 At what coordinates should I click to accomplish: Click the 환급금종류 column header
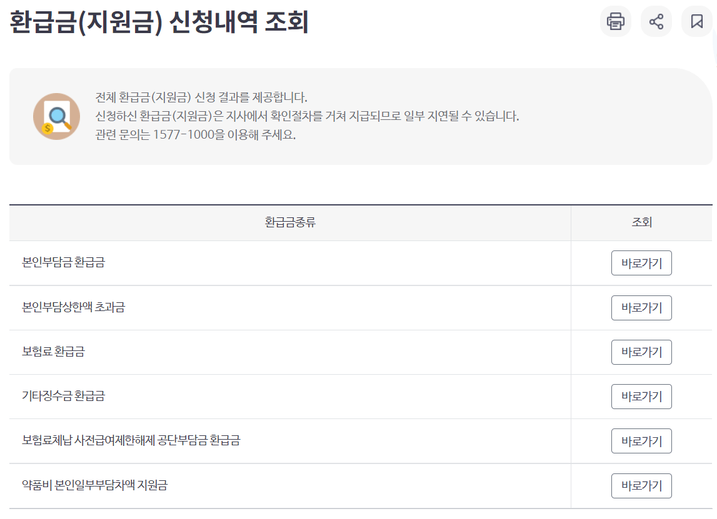(289, 222)
